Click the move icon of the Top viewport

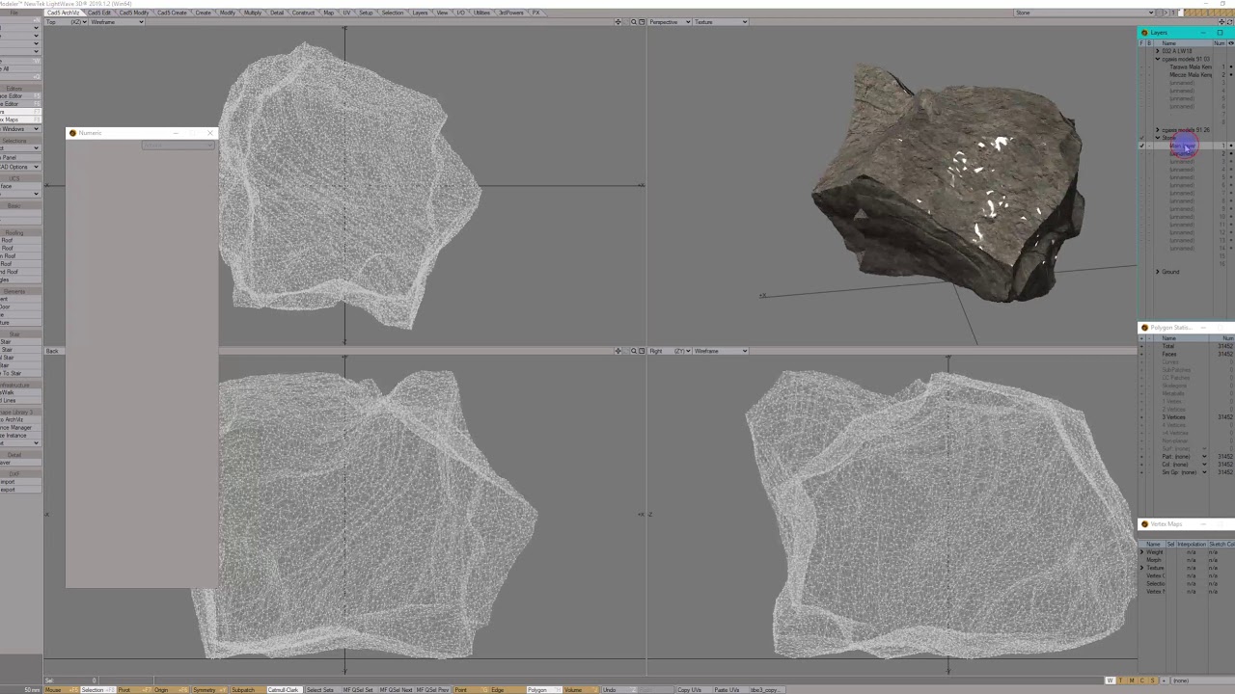pos(617,21)
